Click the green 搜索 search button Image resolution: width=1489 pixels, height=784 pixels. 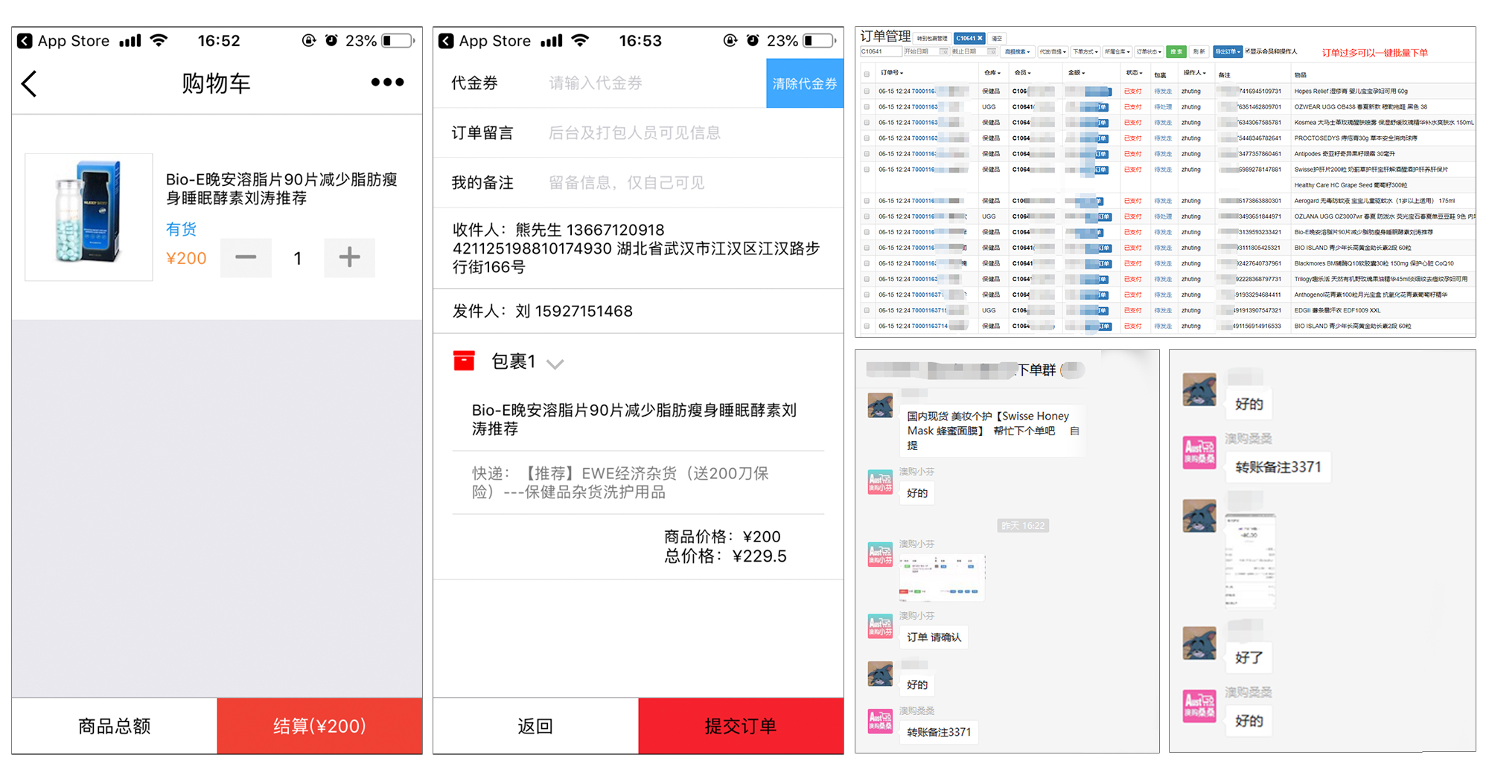coord(1176,52)
